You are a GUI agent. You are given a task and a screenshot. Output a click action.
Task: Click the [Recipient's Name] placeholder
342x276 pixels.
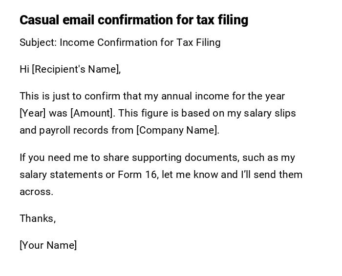coord(76,69)
